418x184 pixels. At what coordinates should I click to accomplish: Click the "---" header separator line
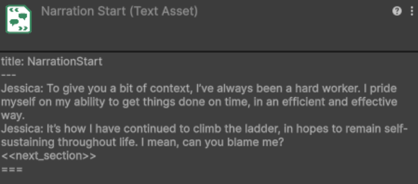[x=9, y=75]
